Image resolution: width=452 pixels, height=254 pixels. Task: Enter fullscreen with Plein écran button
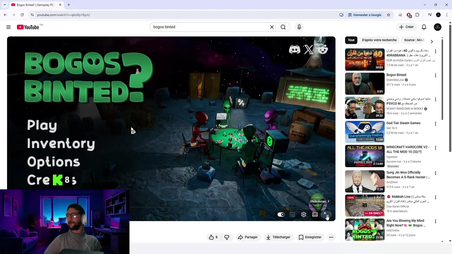[326, 214]
